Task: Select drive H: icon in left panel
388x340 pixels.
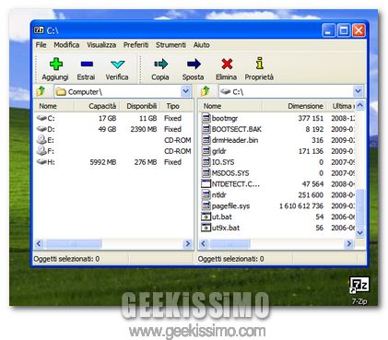Action: 41,162
